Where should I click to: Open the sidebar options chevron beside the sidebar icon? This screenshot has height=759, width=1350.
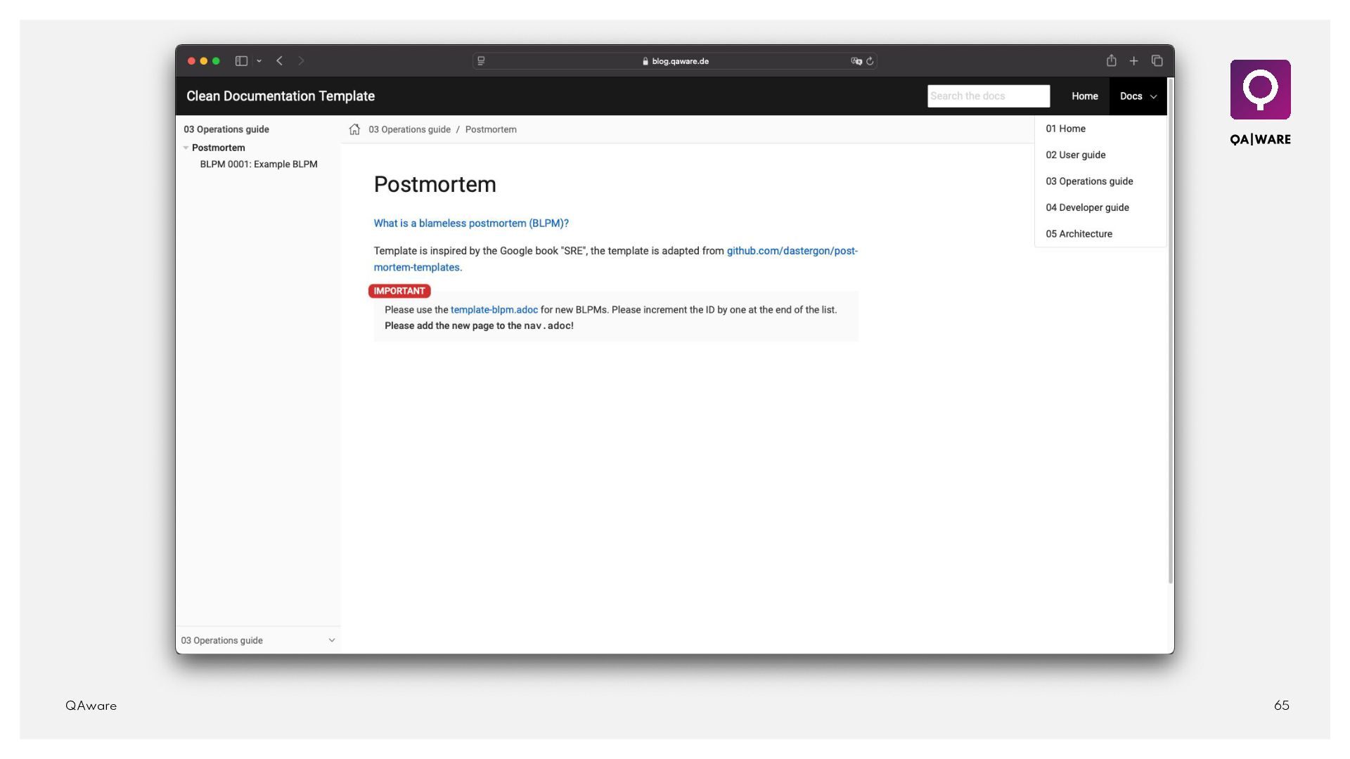[x=259, y=61]
